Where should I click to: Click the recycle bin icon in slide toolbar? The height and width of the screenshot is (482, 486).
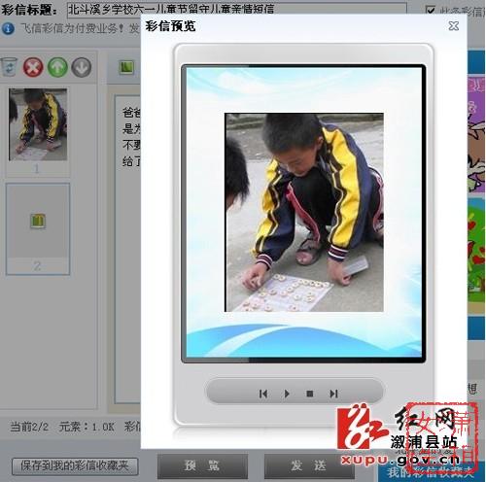click(x=9, y=67)
